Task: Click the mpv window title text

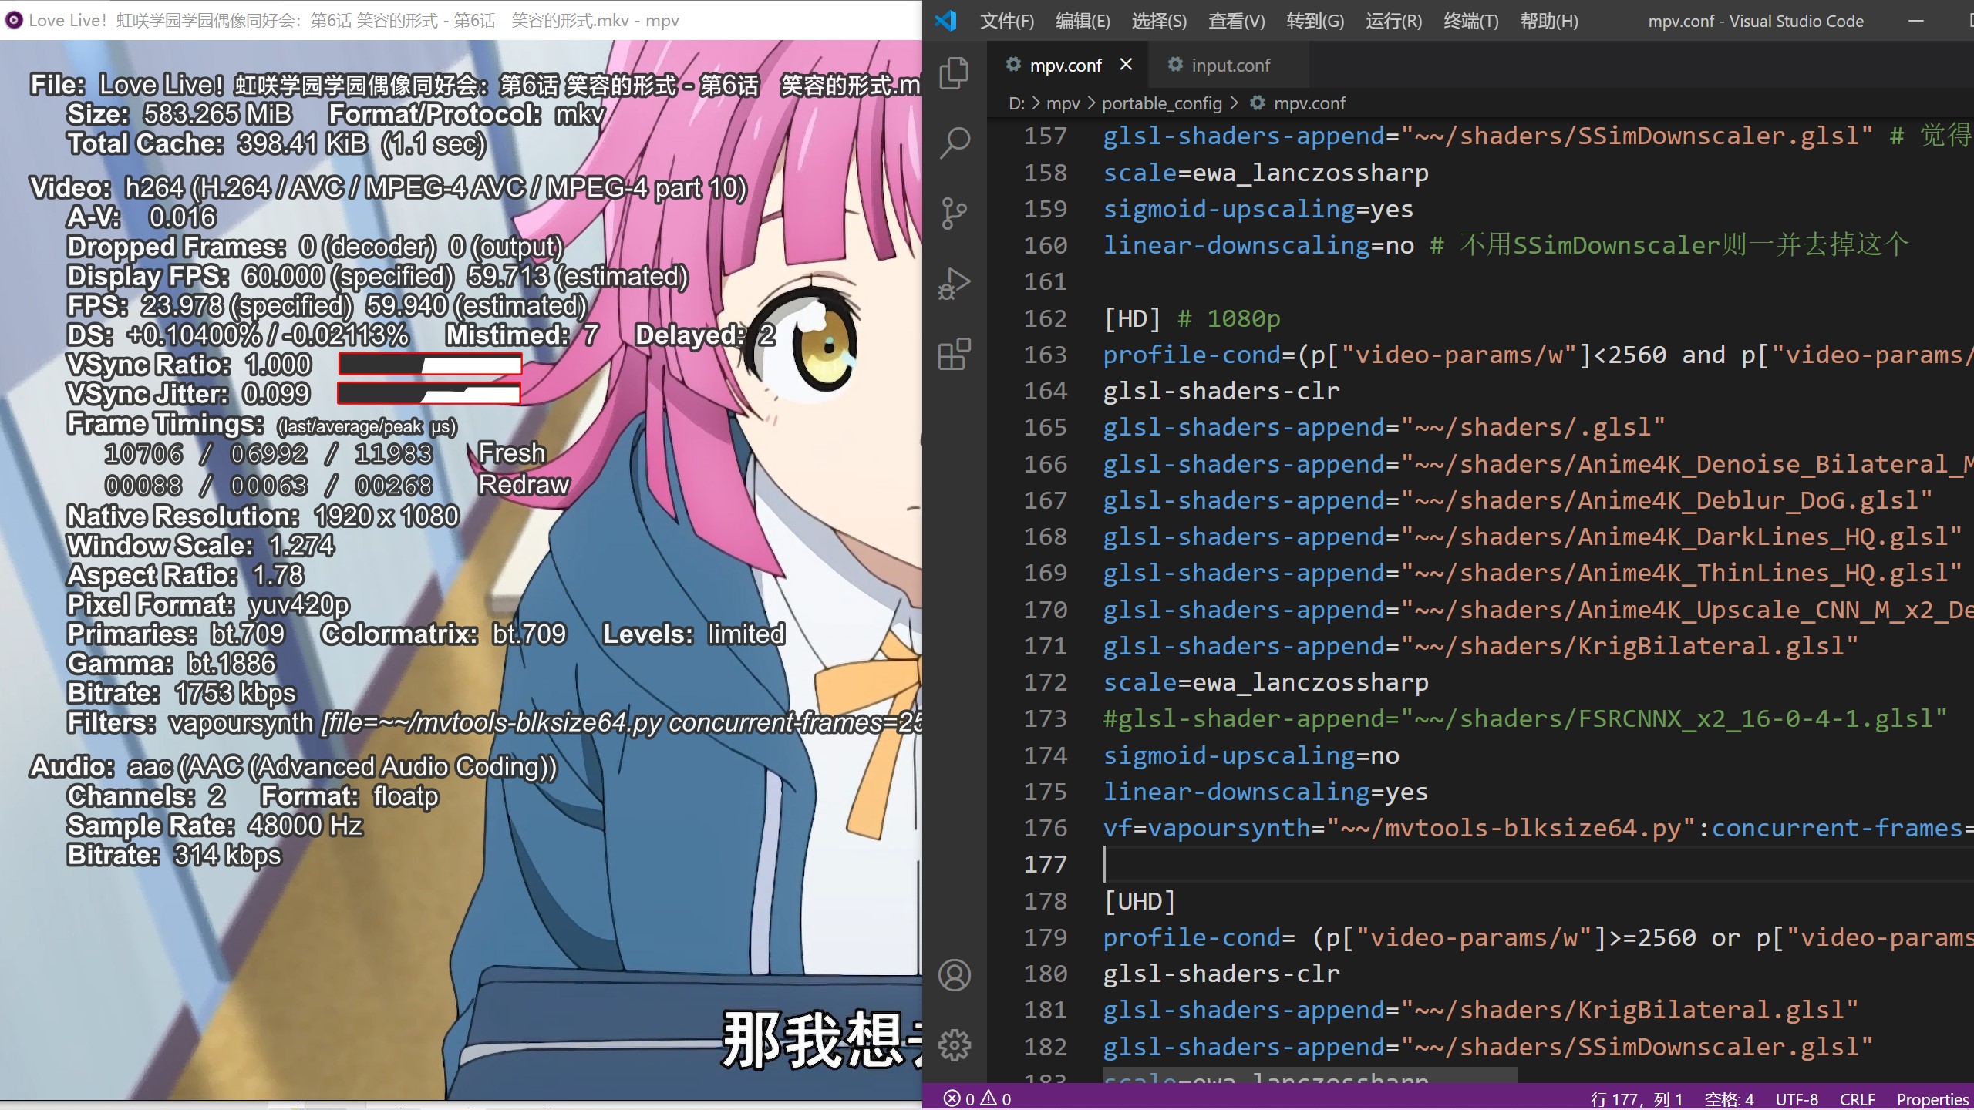Action: (x=354, y=20)
